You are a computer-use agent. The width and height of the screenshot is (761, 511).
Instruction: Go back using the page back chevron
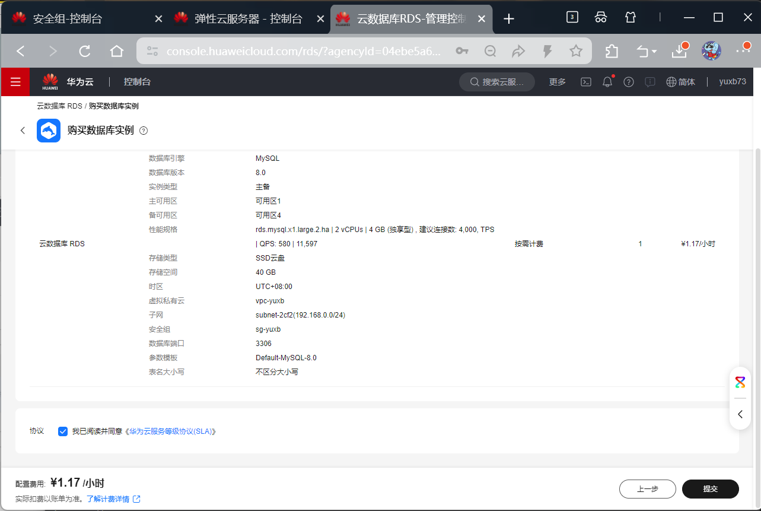(23, 131)
